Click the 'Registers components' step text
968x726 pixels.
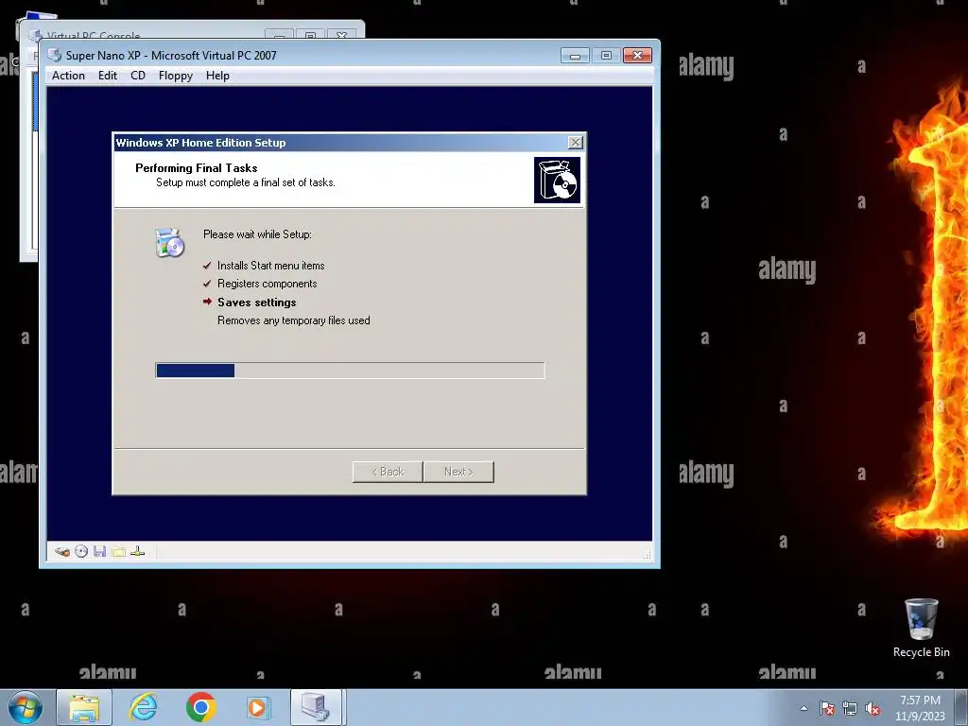click(268, 284)
